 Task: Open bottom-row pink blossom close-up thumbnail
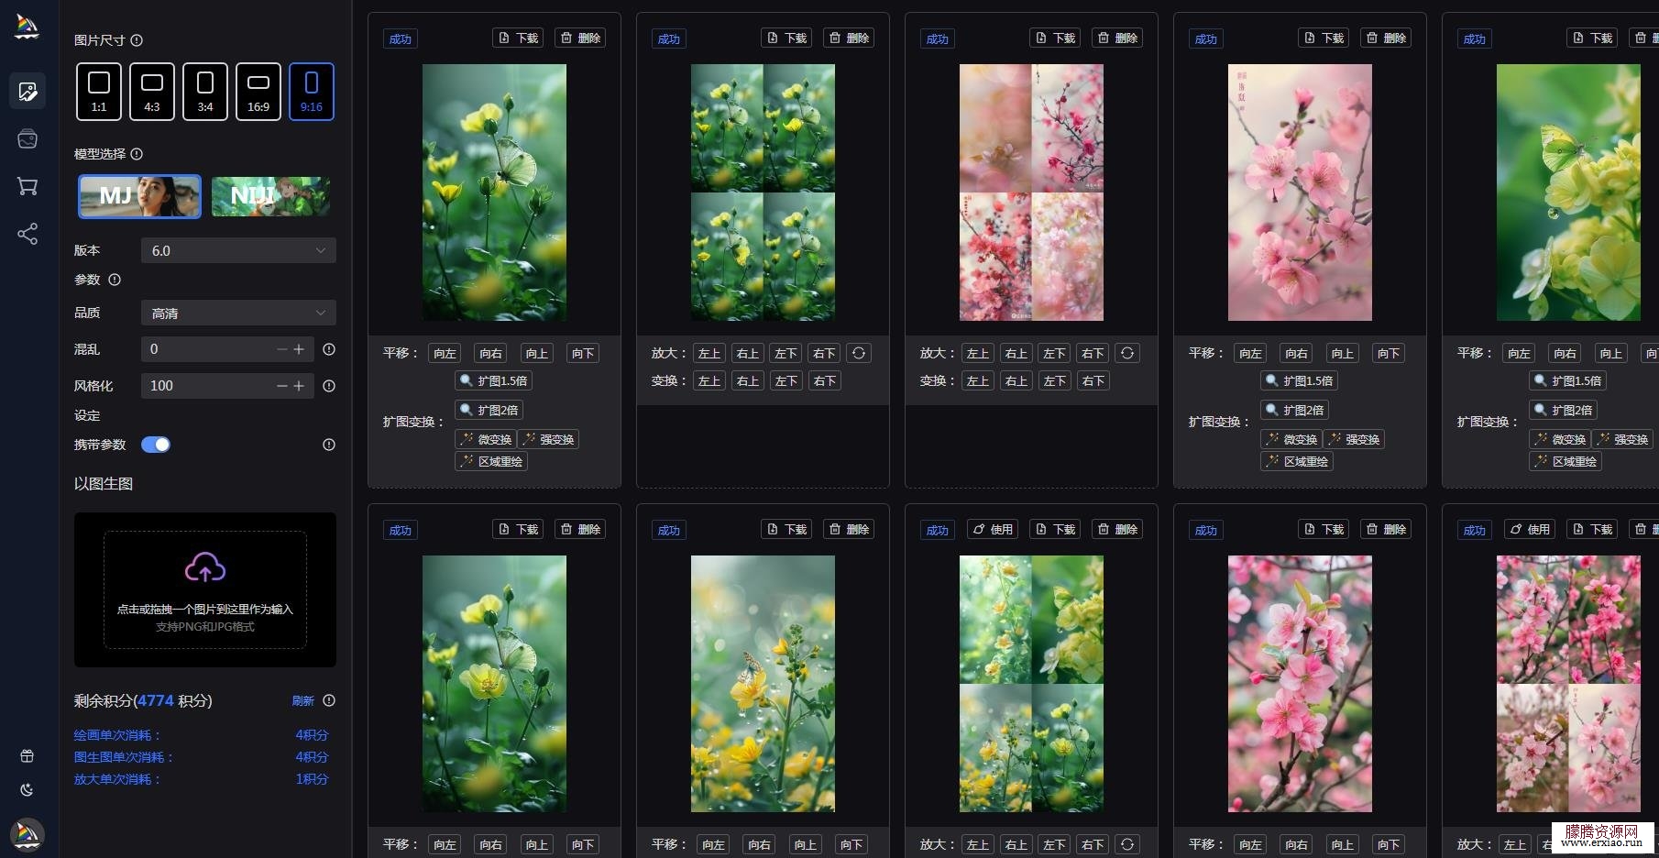coord(1300,684)
